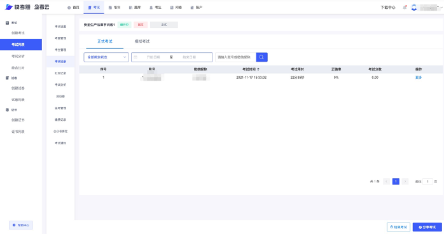Open 公众号绑定 in the secondary menu
This screenshot has height=234, width=444.
coord(60,132)
